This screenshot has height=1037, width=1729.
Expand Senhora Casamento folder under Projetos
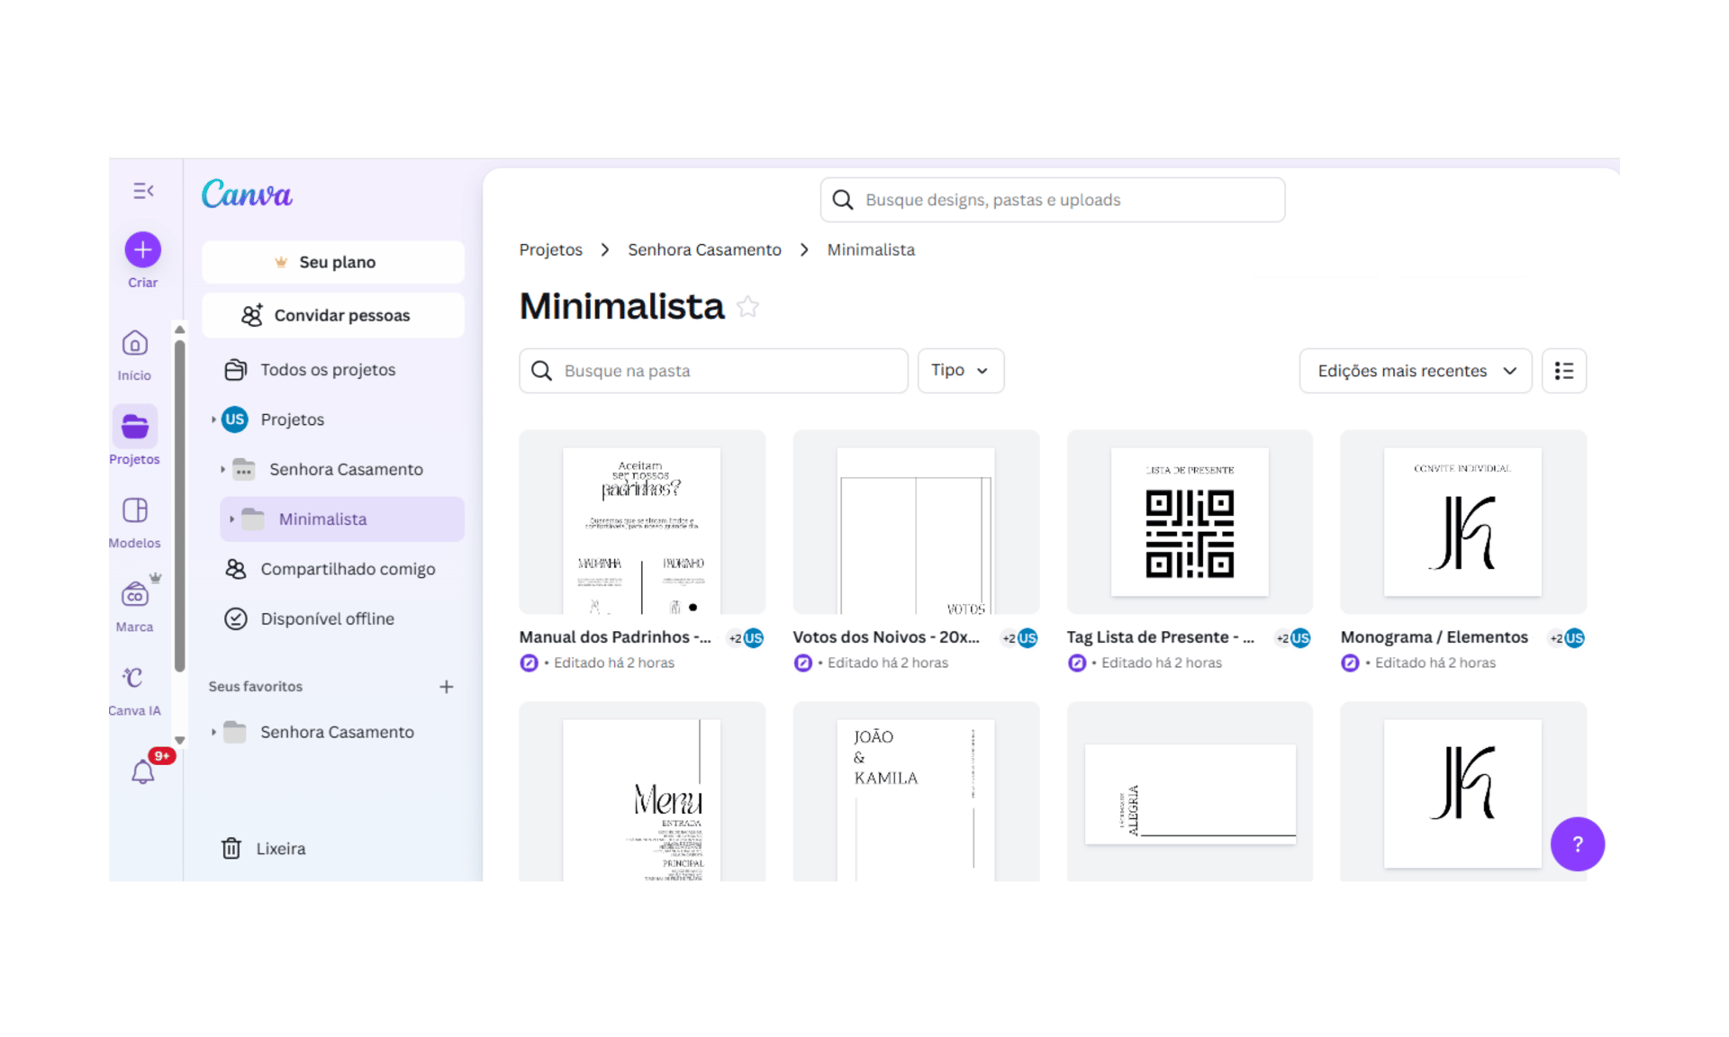223,469
